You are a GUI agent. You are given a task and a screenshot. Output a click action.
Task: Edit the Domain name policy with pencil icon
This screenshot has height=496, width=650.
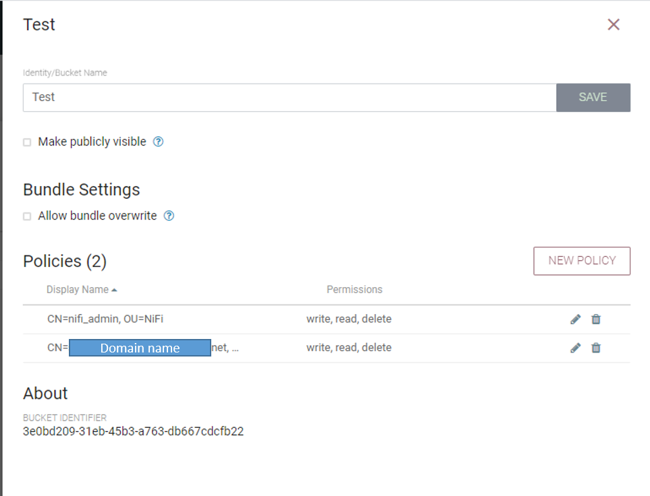pyautogui.click(x=575, y=348)
